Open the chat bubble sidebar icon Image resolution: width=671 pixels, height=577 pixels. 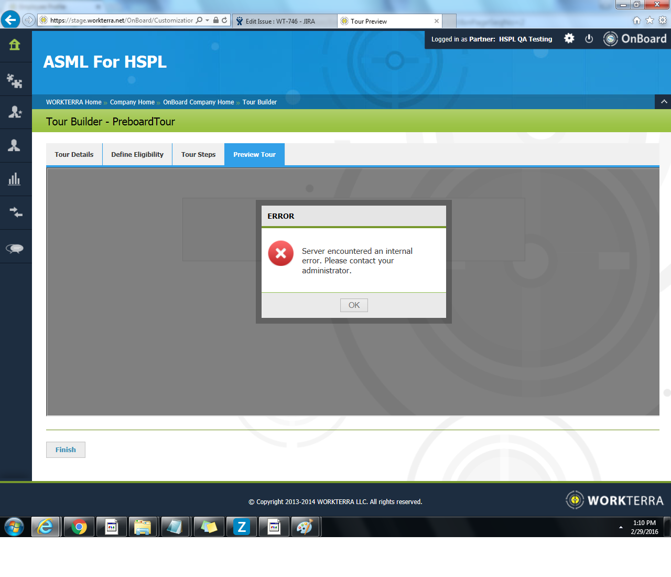(15, 249)
